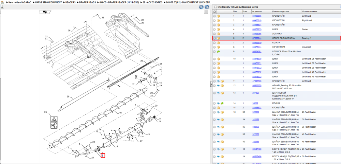Open part number link 84465810
This screenshot has width=341, height=164.
tap(257, 20)
